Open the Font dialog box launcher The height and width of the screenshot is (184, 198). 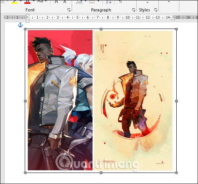point(69,10)
